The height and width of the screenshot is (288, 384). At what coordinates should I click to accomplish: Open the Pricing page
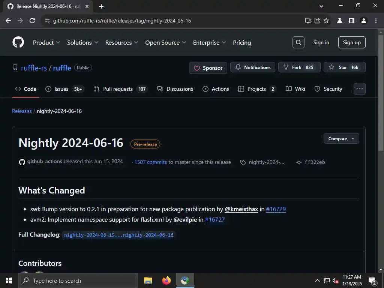coord(242,43)
